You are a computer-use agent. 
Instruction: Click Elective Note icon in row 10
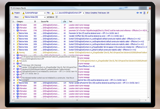click(x=18, y=49)
